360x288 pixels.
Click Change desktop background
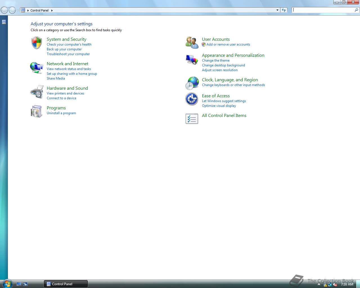click(x=223, y=65)
